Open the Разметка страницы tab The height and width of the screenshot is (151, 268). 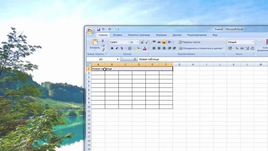[139, 35]
